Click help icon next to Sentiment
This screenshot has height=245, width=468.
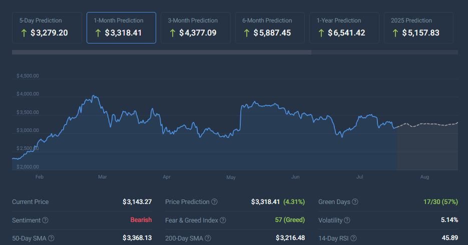point(45,220)
